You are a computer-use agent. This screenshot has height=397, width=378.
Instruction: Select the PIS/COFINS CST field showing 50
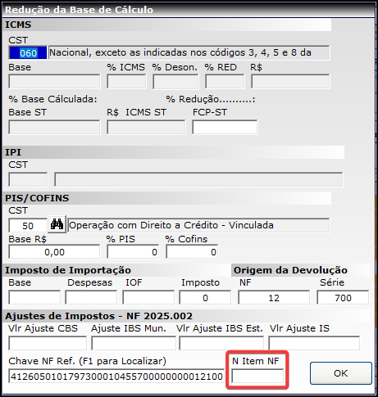[x=28, y=225]
